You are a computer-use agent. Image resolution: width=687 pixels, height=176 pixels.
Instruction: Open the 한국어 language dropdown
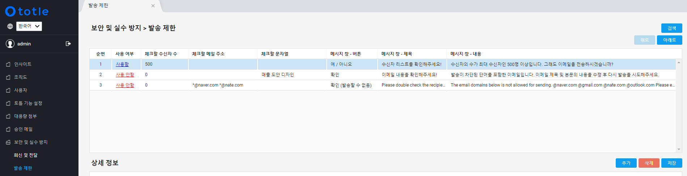coord(29,26)
